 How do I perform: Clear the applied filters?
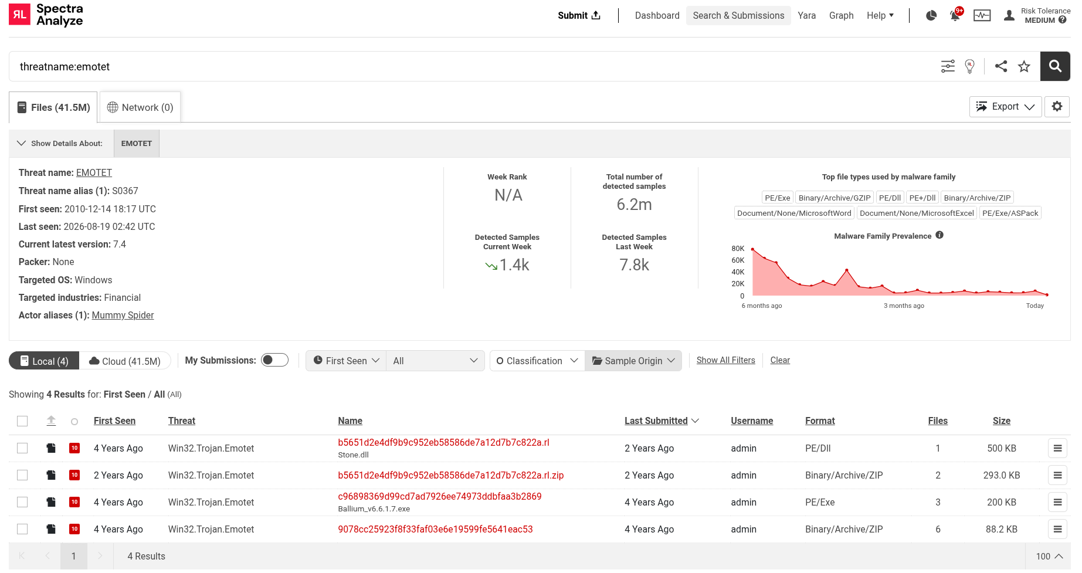click(x=780, y=360)
